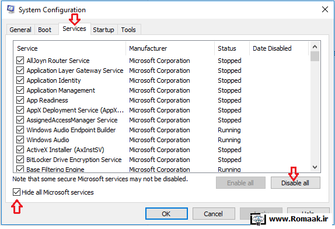The height and width of the screenshot is (229, 335).
Task: Select the Windows Audio service name
Action: (48, 140)
